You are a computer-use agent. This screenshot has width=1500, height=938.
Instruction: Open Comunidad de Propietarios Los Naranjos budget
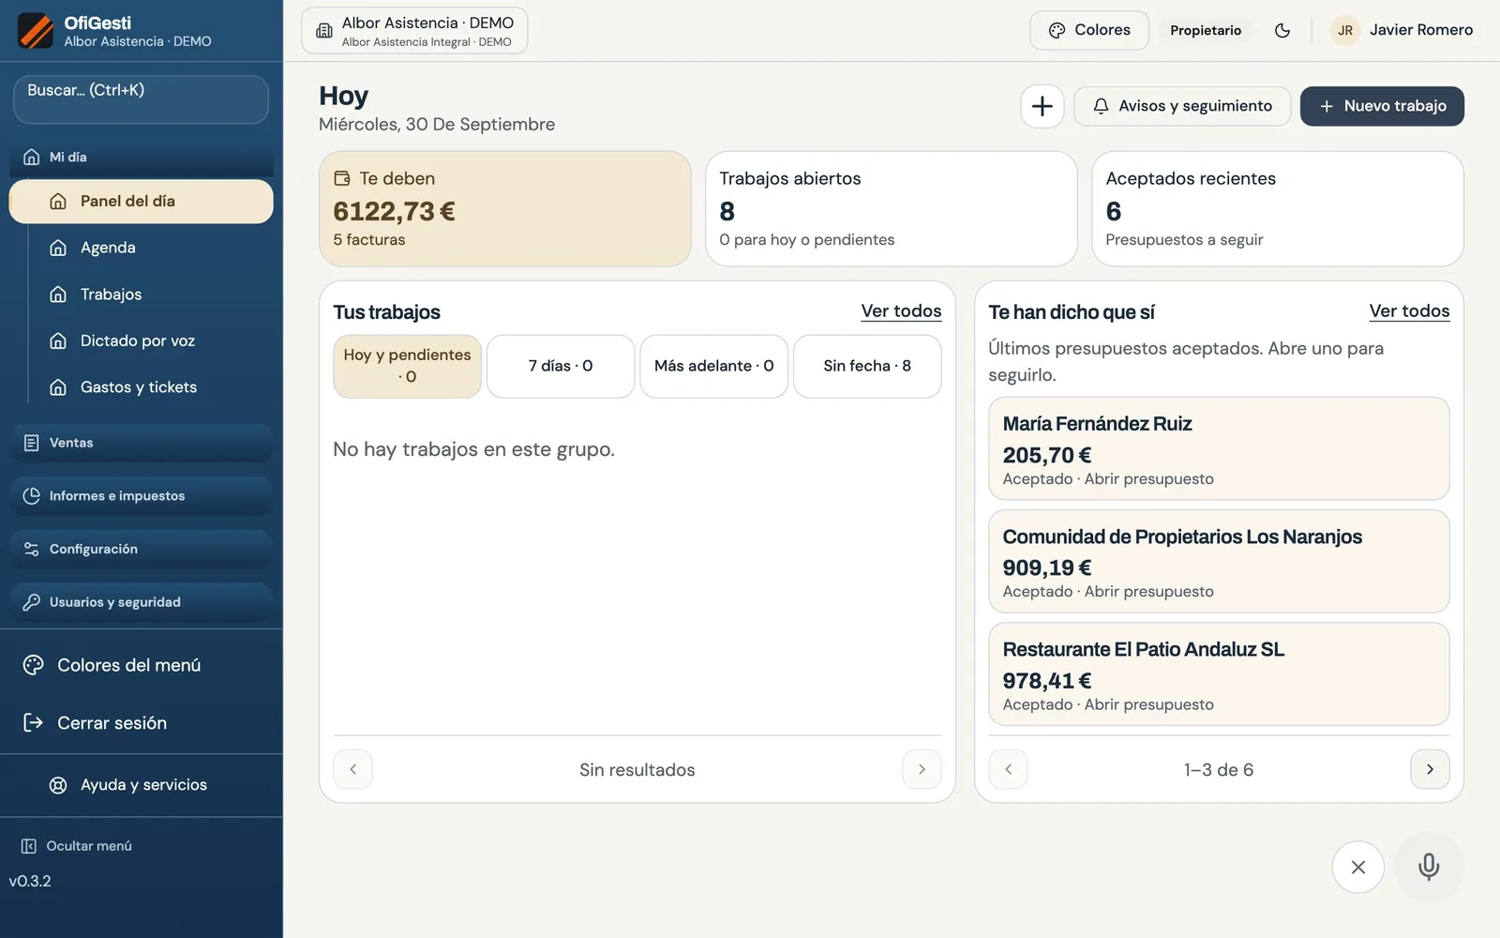tap(1219, 561)
